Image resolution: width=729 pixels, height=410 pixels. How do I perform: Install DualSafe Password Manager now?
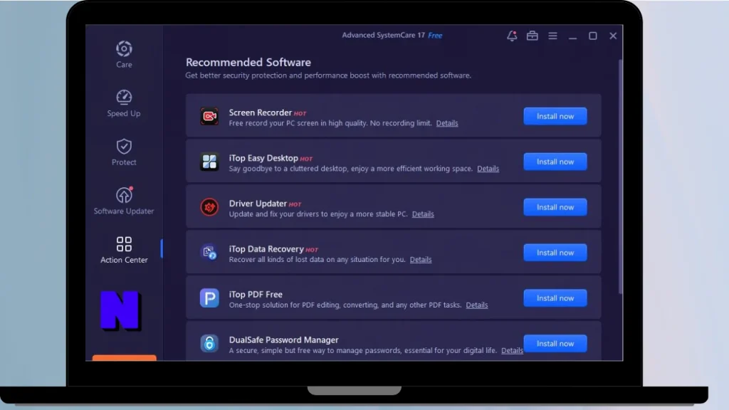click(x=555, y=344)
